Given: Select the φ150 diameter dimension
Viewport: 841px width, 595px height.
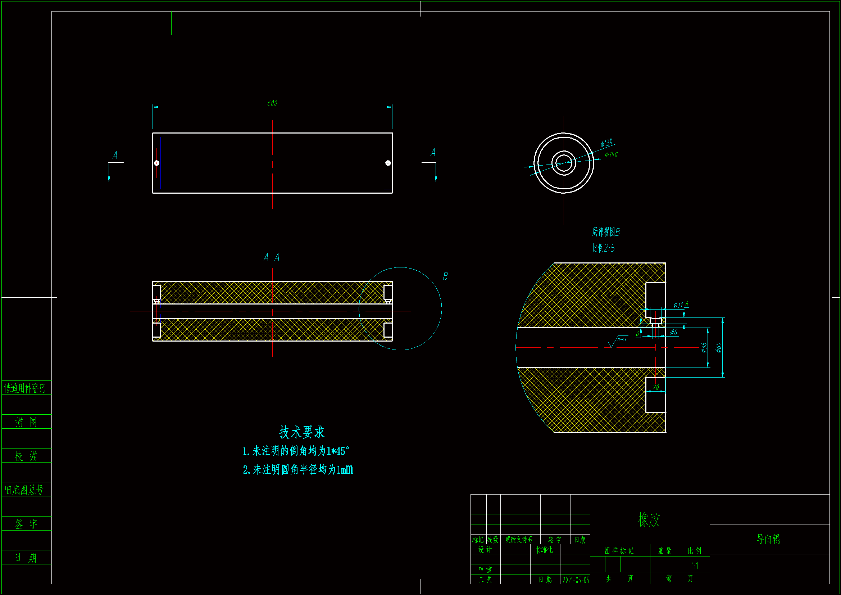Looking at the screenshot, I should (x=611, y=155).
